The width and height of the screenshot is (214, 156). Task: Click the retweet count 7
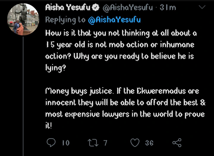(x=105, y=143)
